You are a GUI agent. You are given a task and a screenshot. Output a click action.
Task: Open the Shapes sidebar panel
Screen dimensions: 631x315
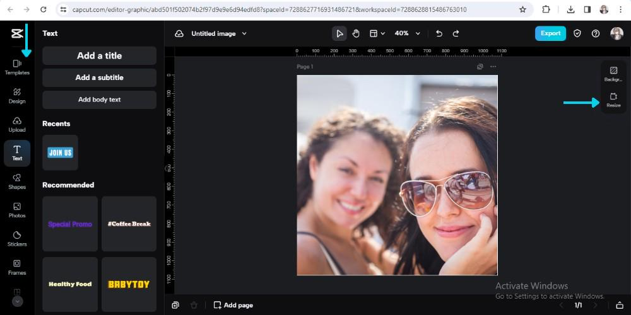17,181
